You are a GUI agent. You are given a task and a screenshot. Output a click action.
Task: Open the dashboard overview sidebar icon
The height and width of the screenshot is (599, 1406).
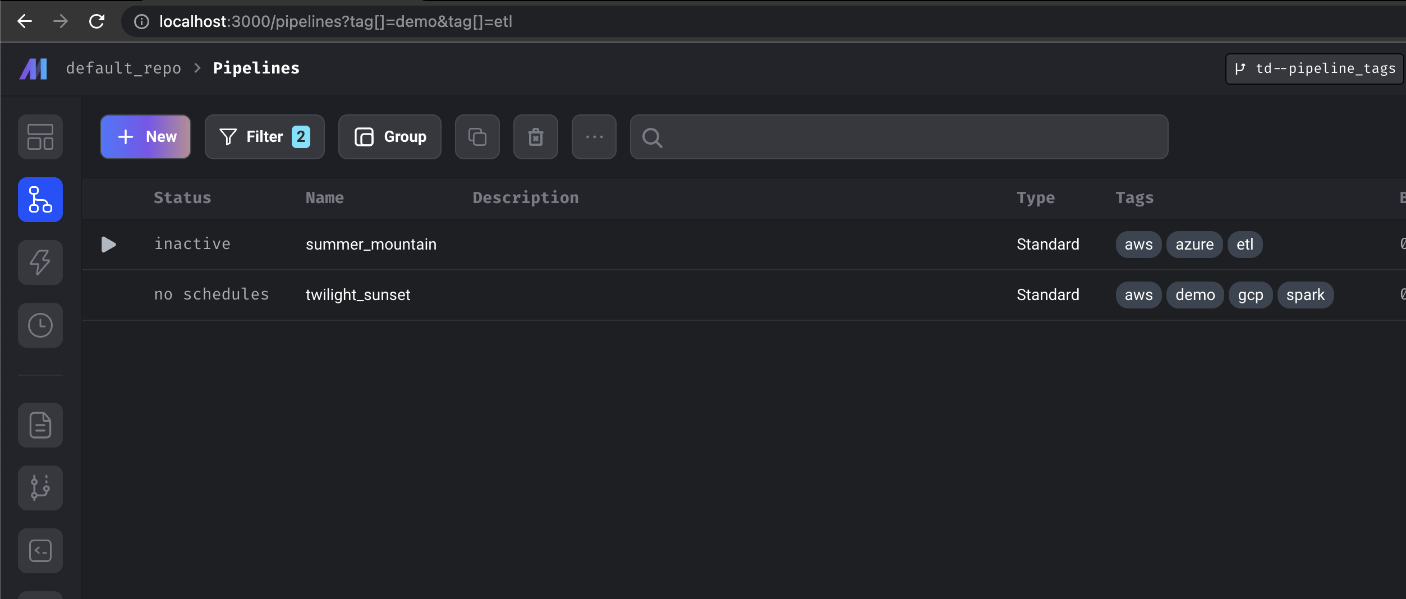[40, 137]
